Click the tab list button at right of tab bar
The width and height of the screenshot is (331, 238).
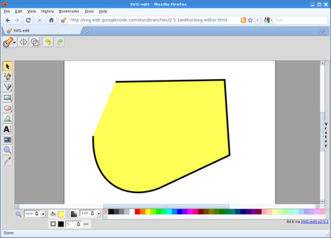[x=323, y=31]
